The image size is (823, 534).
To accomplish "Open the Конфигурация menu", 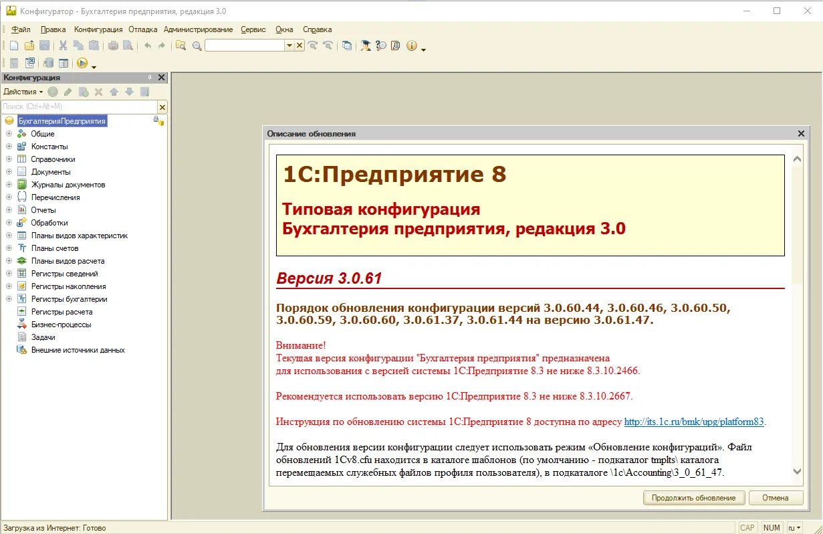I will tap(98, 29).
